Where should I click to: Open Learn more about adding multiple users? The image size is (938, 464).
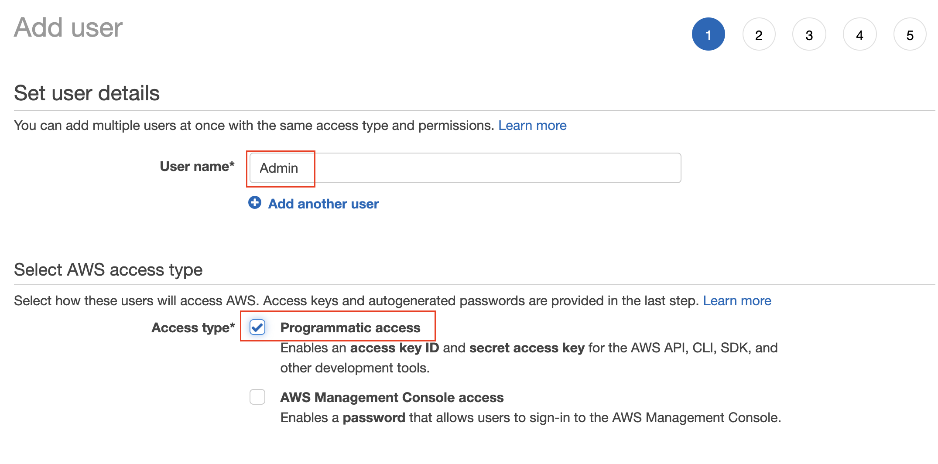532,125
